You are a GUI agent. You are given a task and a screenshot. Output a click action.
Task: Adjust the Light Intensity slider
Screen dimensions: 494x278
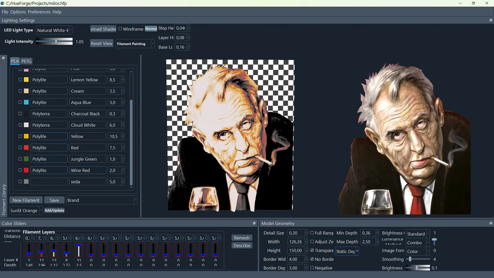[54, 41]
